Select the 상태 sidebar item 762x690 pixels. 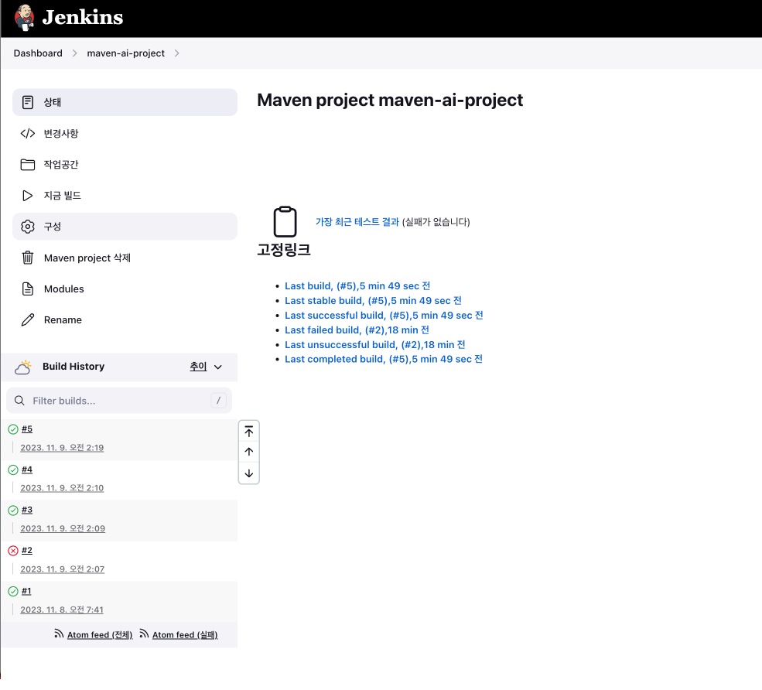tap(125, 102)
